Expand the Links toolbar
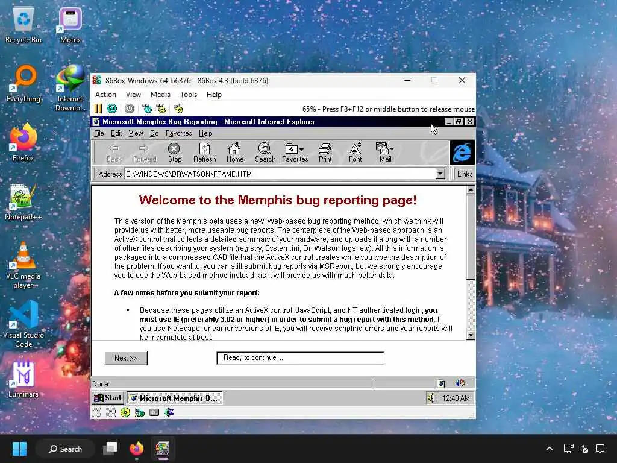Image resolution: width=617 pixels, height=463 pixels. tap(465, 174)
